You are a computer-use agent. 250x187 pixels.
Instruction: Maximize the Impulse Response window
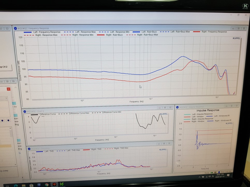pos(232,106)
